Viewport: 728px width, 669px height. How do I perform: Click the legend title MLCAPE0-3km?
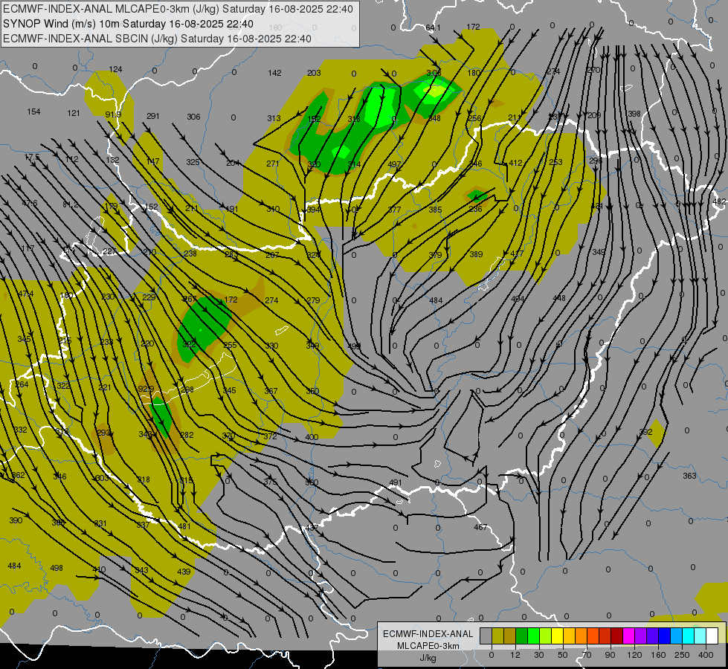point(428,646)
